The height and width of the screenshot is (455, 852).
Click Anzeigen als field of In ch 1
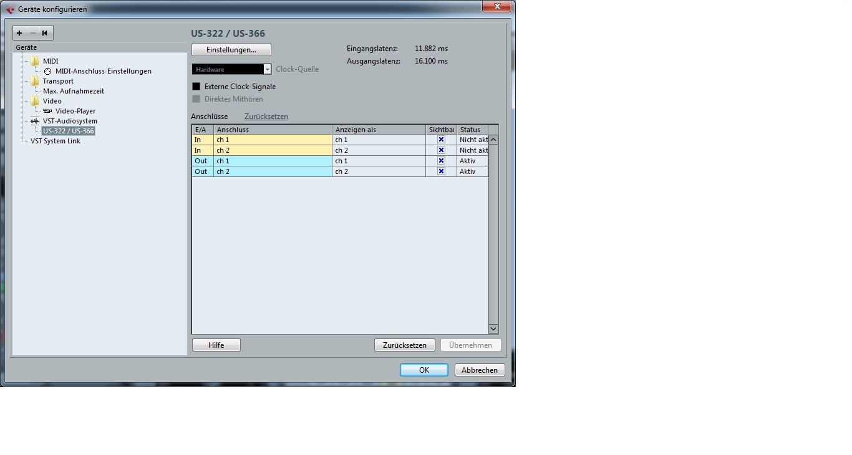(x=379, y=140)
